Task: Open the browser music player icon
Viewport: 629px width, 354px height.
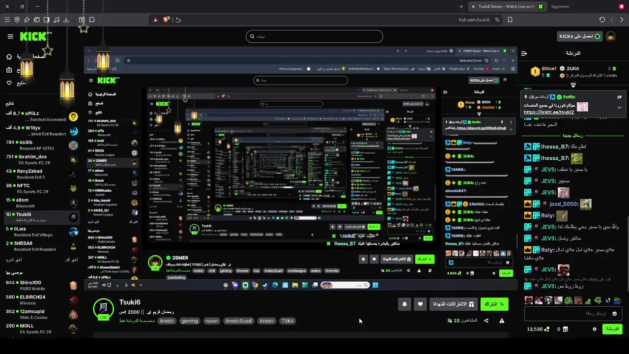Action: (x=56, y=20)
